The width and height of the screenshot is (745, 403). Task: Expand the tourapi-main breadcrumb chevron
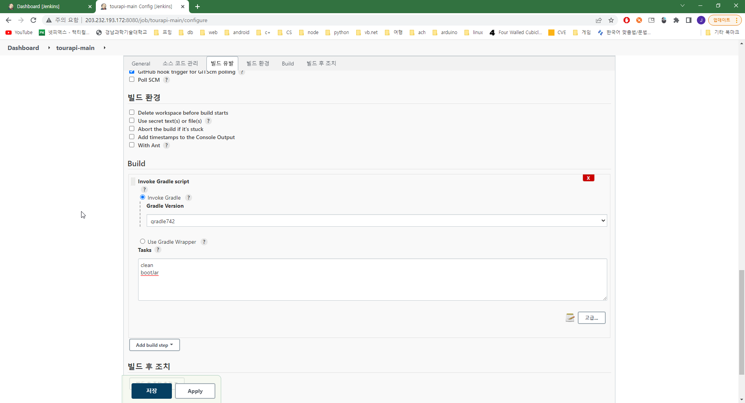pos(105,48)
